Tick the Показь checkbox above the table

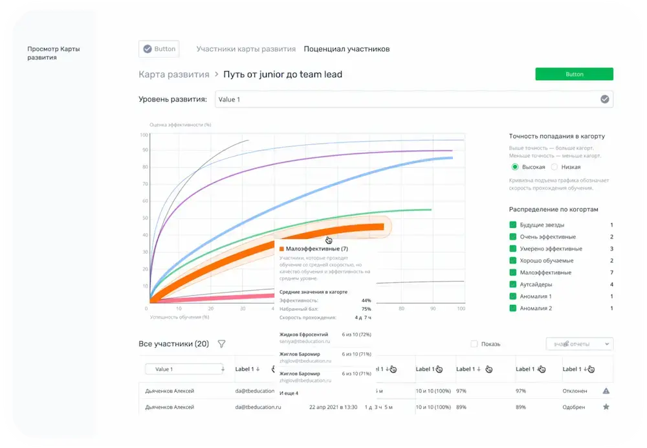(x=474, y=344)
